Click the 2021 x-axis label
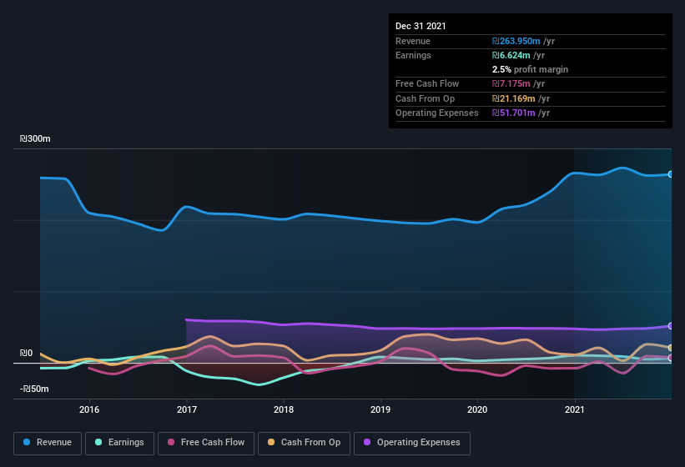 [575, 409]
